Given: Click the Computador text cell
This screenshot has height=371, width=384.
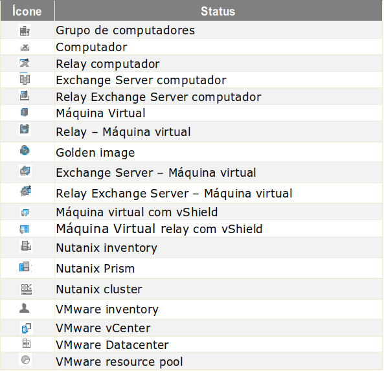Looking at the screenshot, I should coord(91,47).
